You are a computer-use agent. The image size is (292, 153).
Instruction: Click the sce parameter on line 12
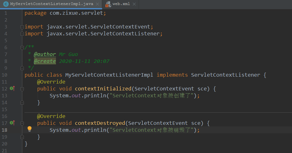click(202, 89)
